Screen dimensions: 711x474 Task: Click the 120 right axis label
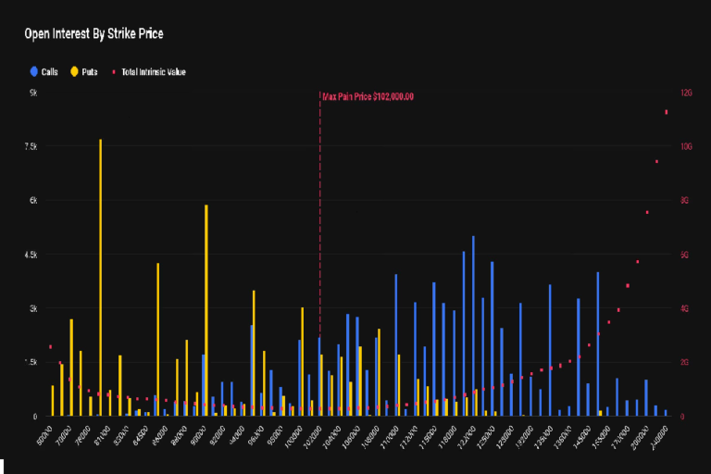[x=686, y=94]
